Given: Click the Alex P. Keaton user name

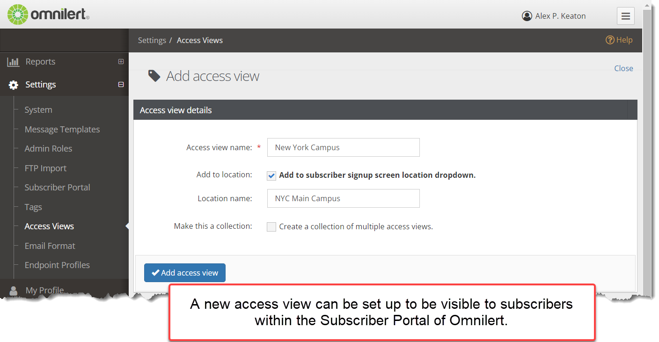Looking at the screenshot, I should 561,16.
